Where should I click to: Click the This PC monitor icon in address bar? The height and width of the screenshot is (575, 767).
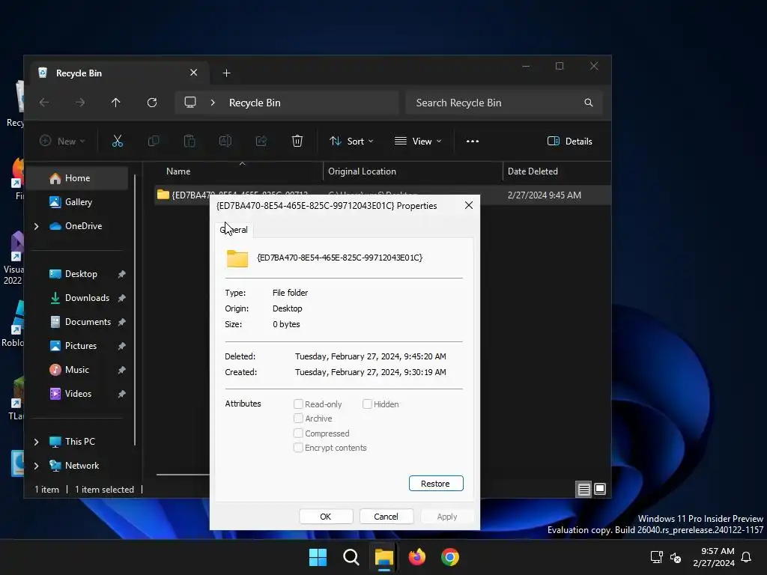pos(190,102)
